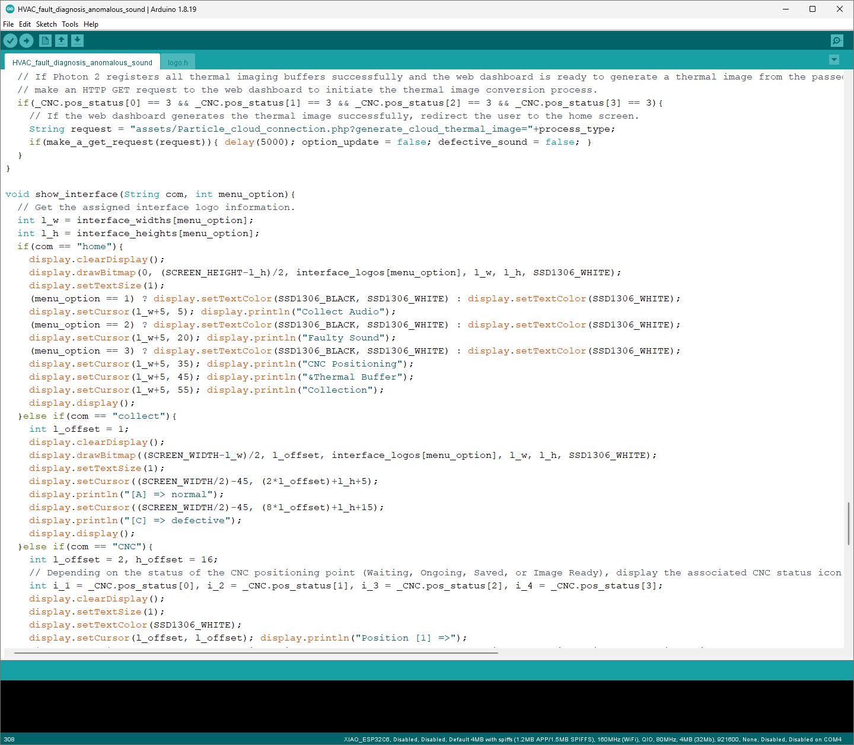This screenshot has height=745, width=854.
Task: Create a new sketch via toolbar icon
Action: [x=45, y=40]
